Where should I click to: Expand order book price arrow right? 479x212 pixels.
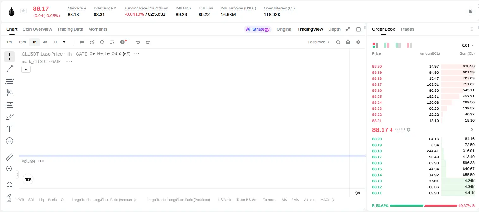[x=472, y=130]
